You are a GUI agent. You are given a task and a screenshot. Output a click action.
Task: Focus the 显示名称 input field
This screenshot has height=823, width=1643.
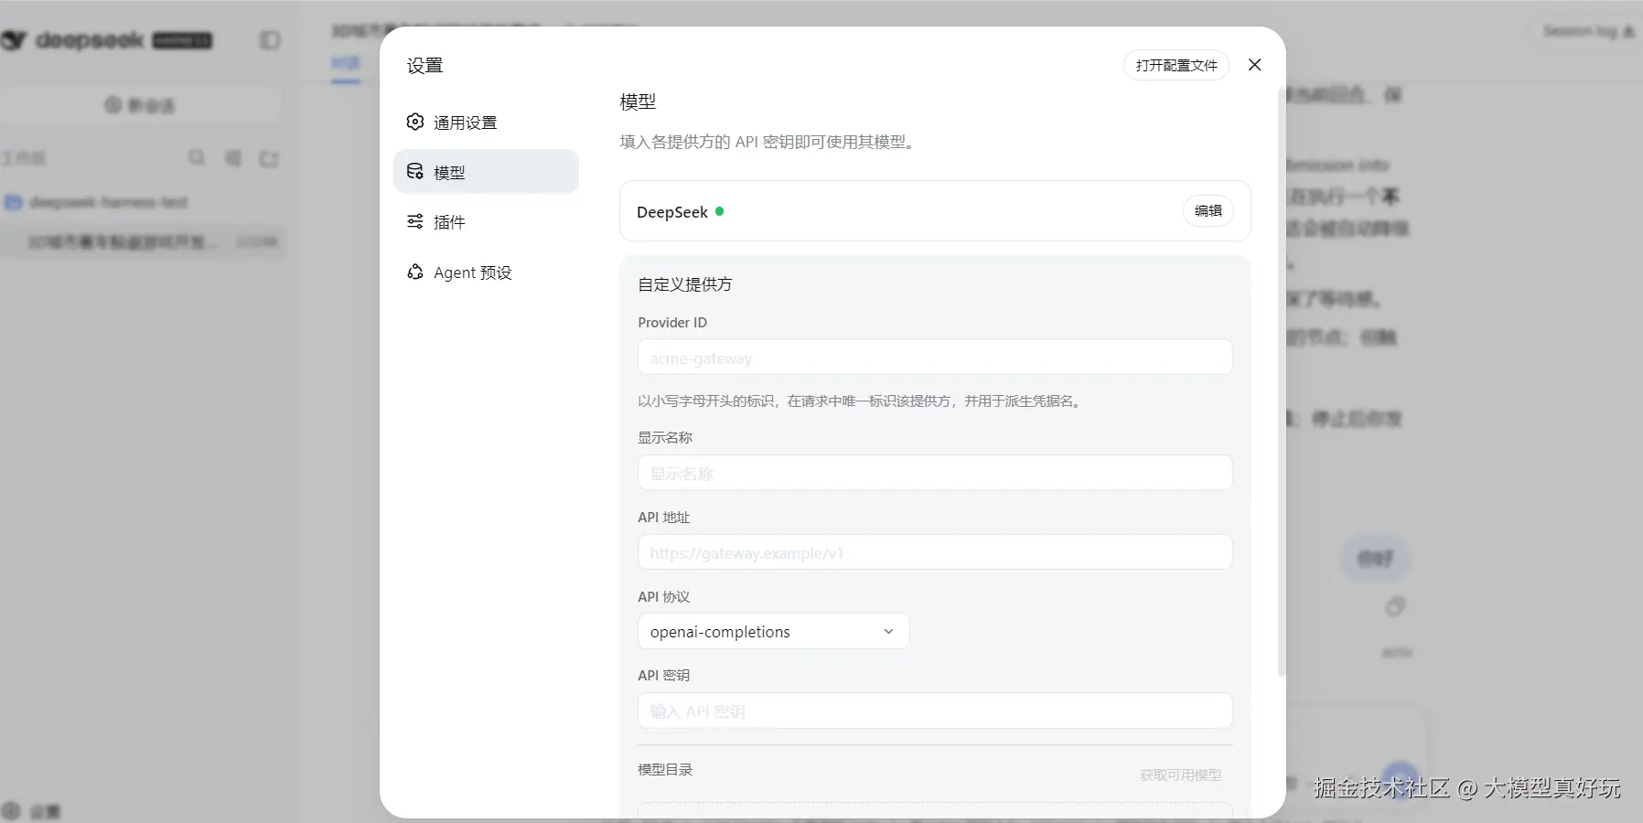935,473
